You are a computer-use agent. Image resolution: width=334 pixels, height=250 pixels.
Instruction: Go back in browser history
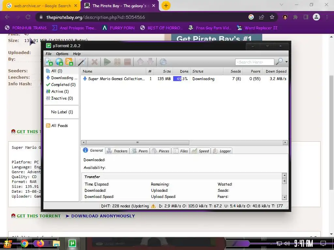click(x=7, y=17)
